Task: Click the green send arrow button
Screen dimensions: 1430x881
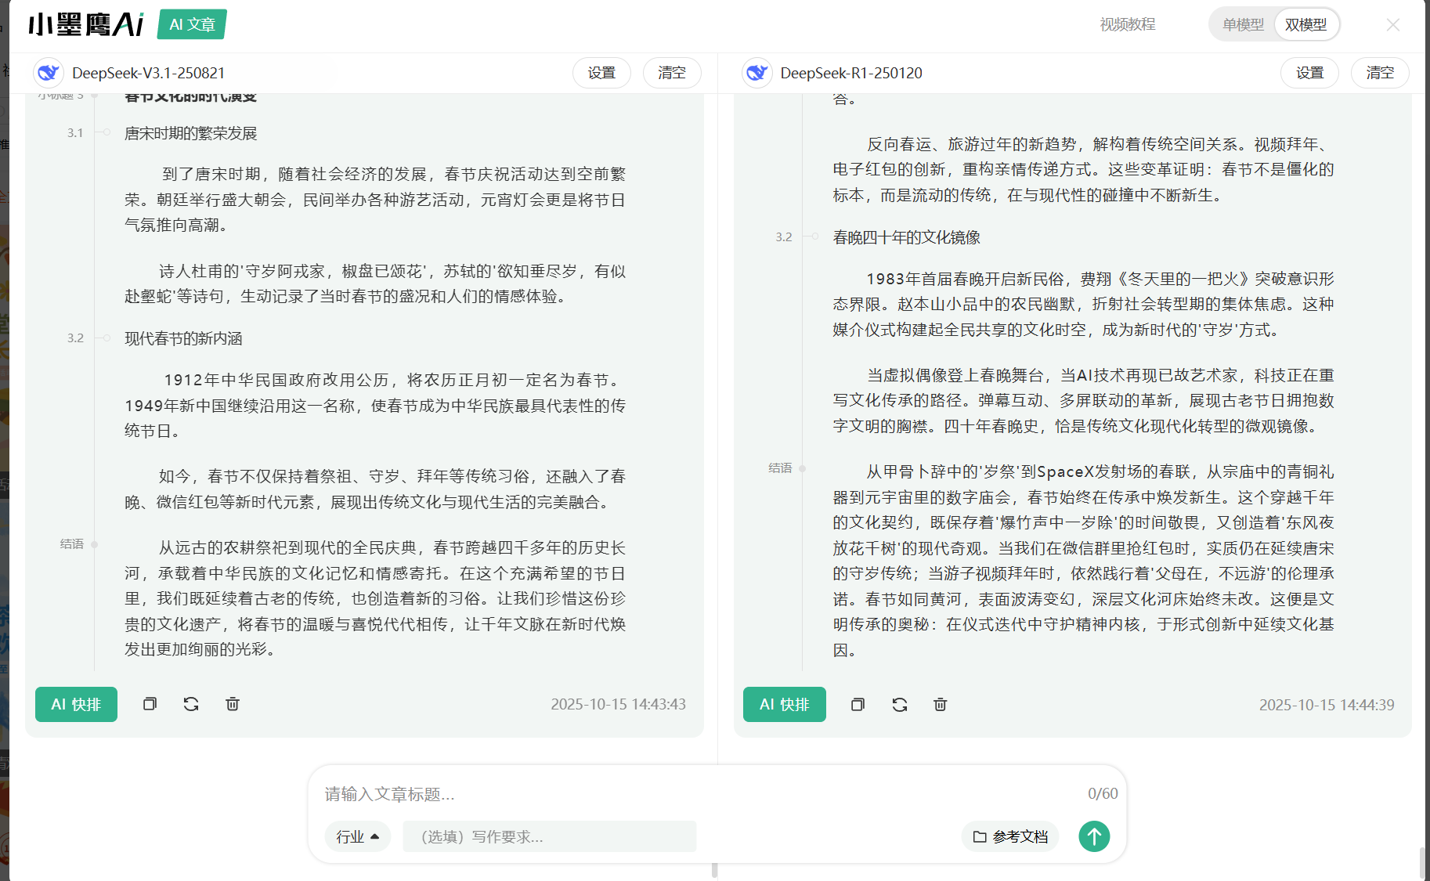Action: (1094, 836)
